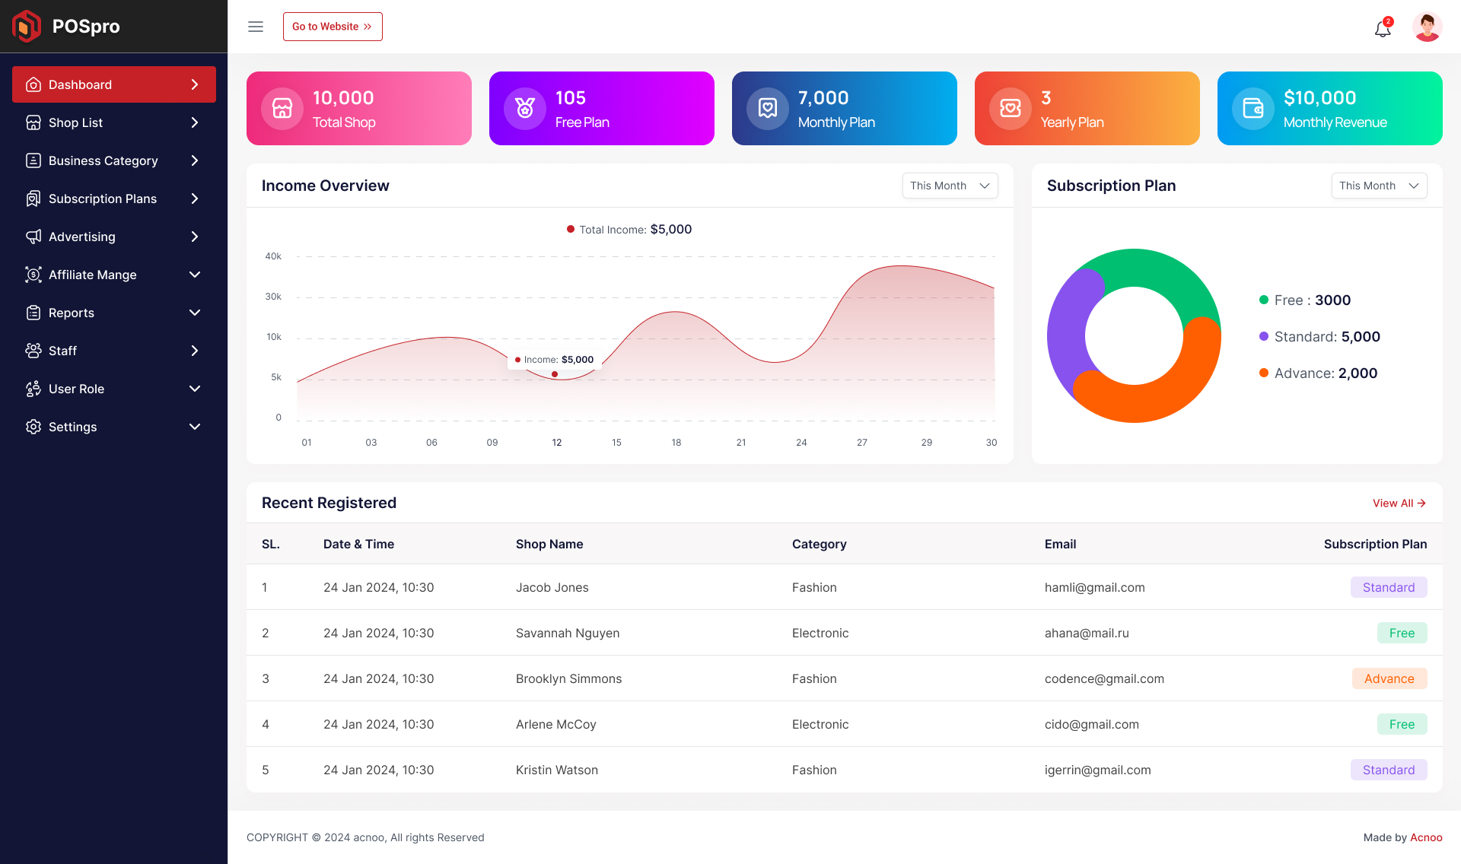Open the Income Overview This Month dropdown
Screen dimensions: 1461x864
[x=950, y=185]
